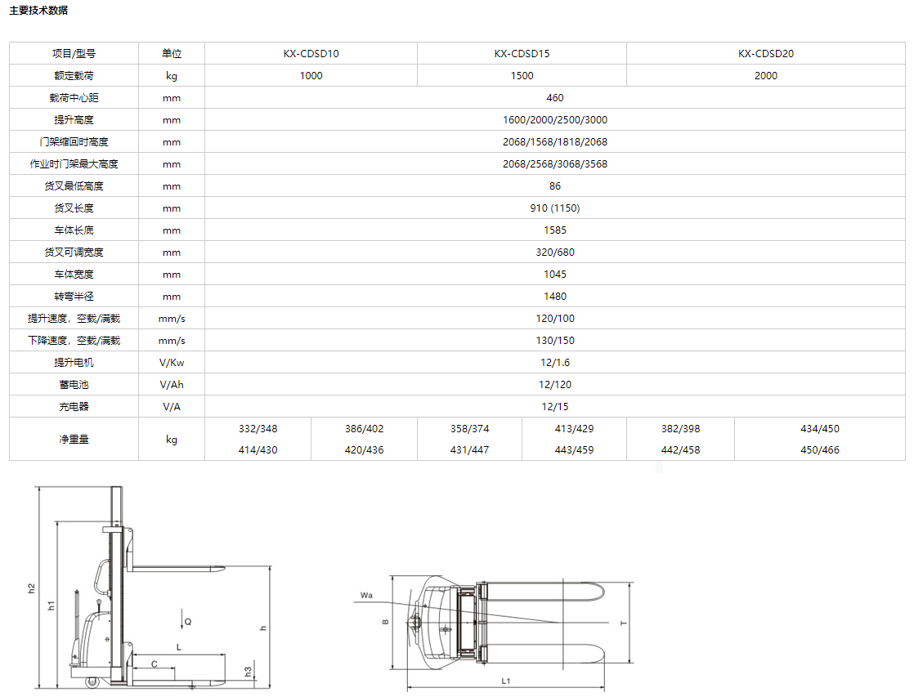Click rated load value 1000
Image resolution: width=923 pixels, height=697 pixels.
coord(311,76)
